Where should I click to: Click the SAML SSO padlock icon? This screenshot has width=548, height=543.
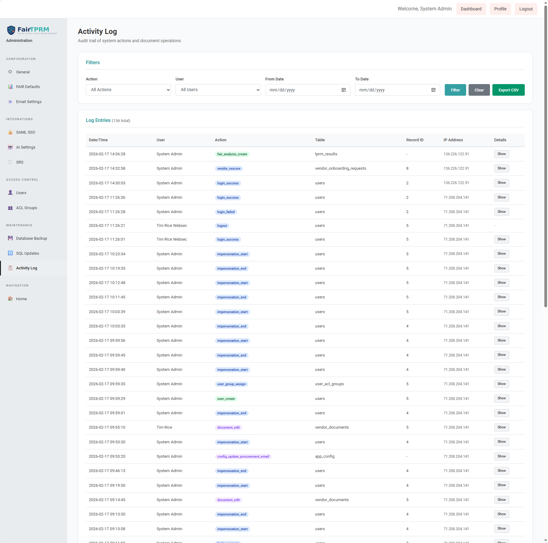tap(10, 132)
